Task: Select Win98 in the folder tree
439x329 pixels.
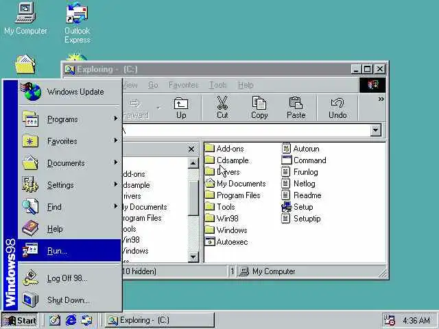Action: point(131,240)
